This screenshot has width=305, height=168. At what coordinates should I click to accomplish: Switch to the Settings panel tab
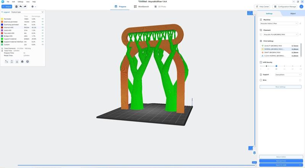pos(269,14)
